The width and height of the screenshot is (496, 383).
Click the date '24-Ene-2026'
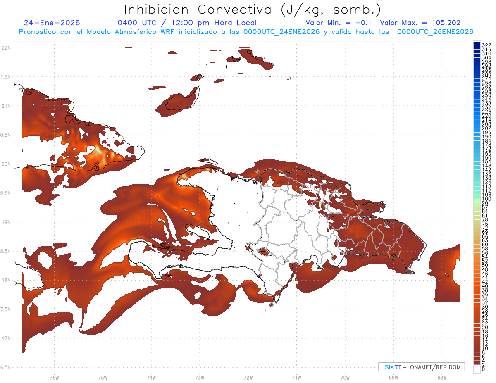(52, 23)
